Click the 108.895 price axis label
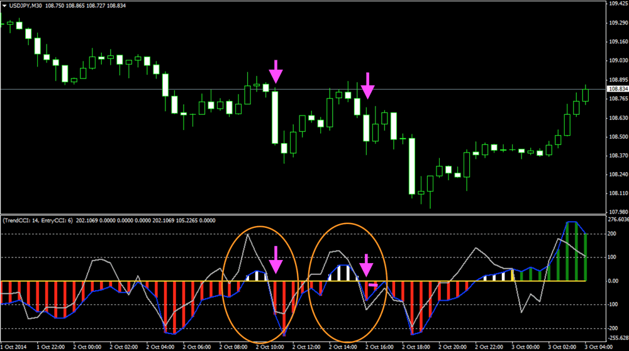Screen dimensions: 629x351 point(618,80)
